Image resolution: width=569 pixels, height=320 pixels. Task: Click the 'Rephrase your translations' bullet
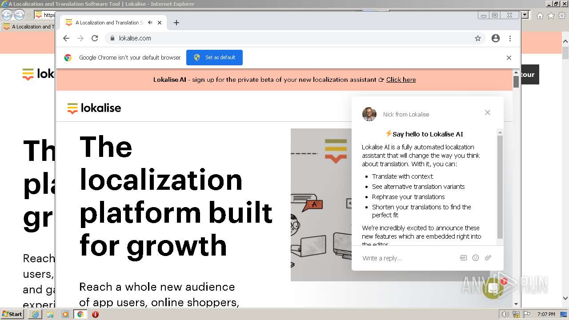tap(408, 197)
